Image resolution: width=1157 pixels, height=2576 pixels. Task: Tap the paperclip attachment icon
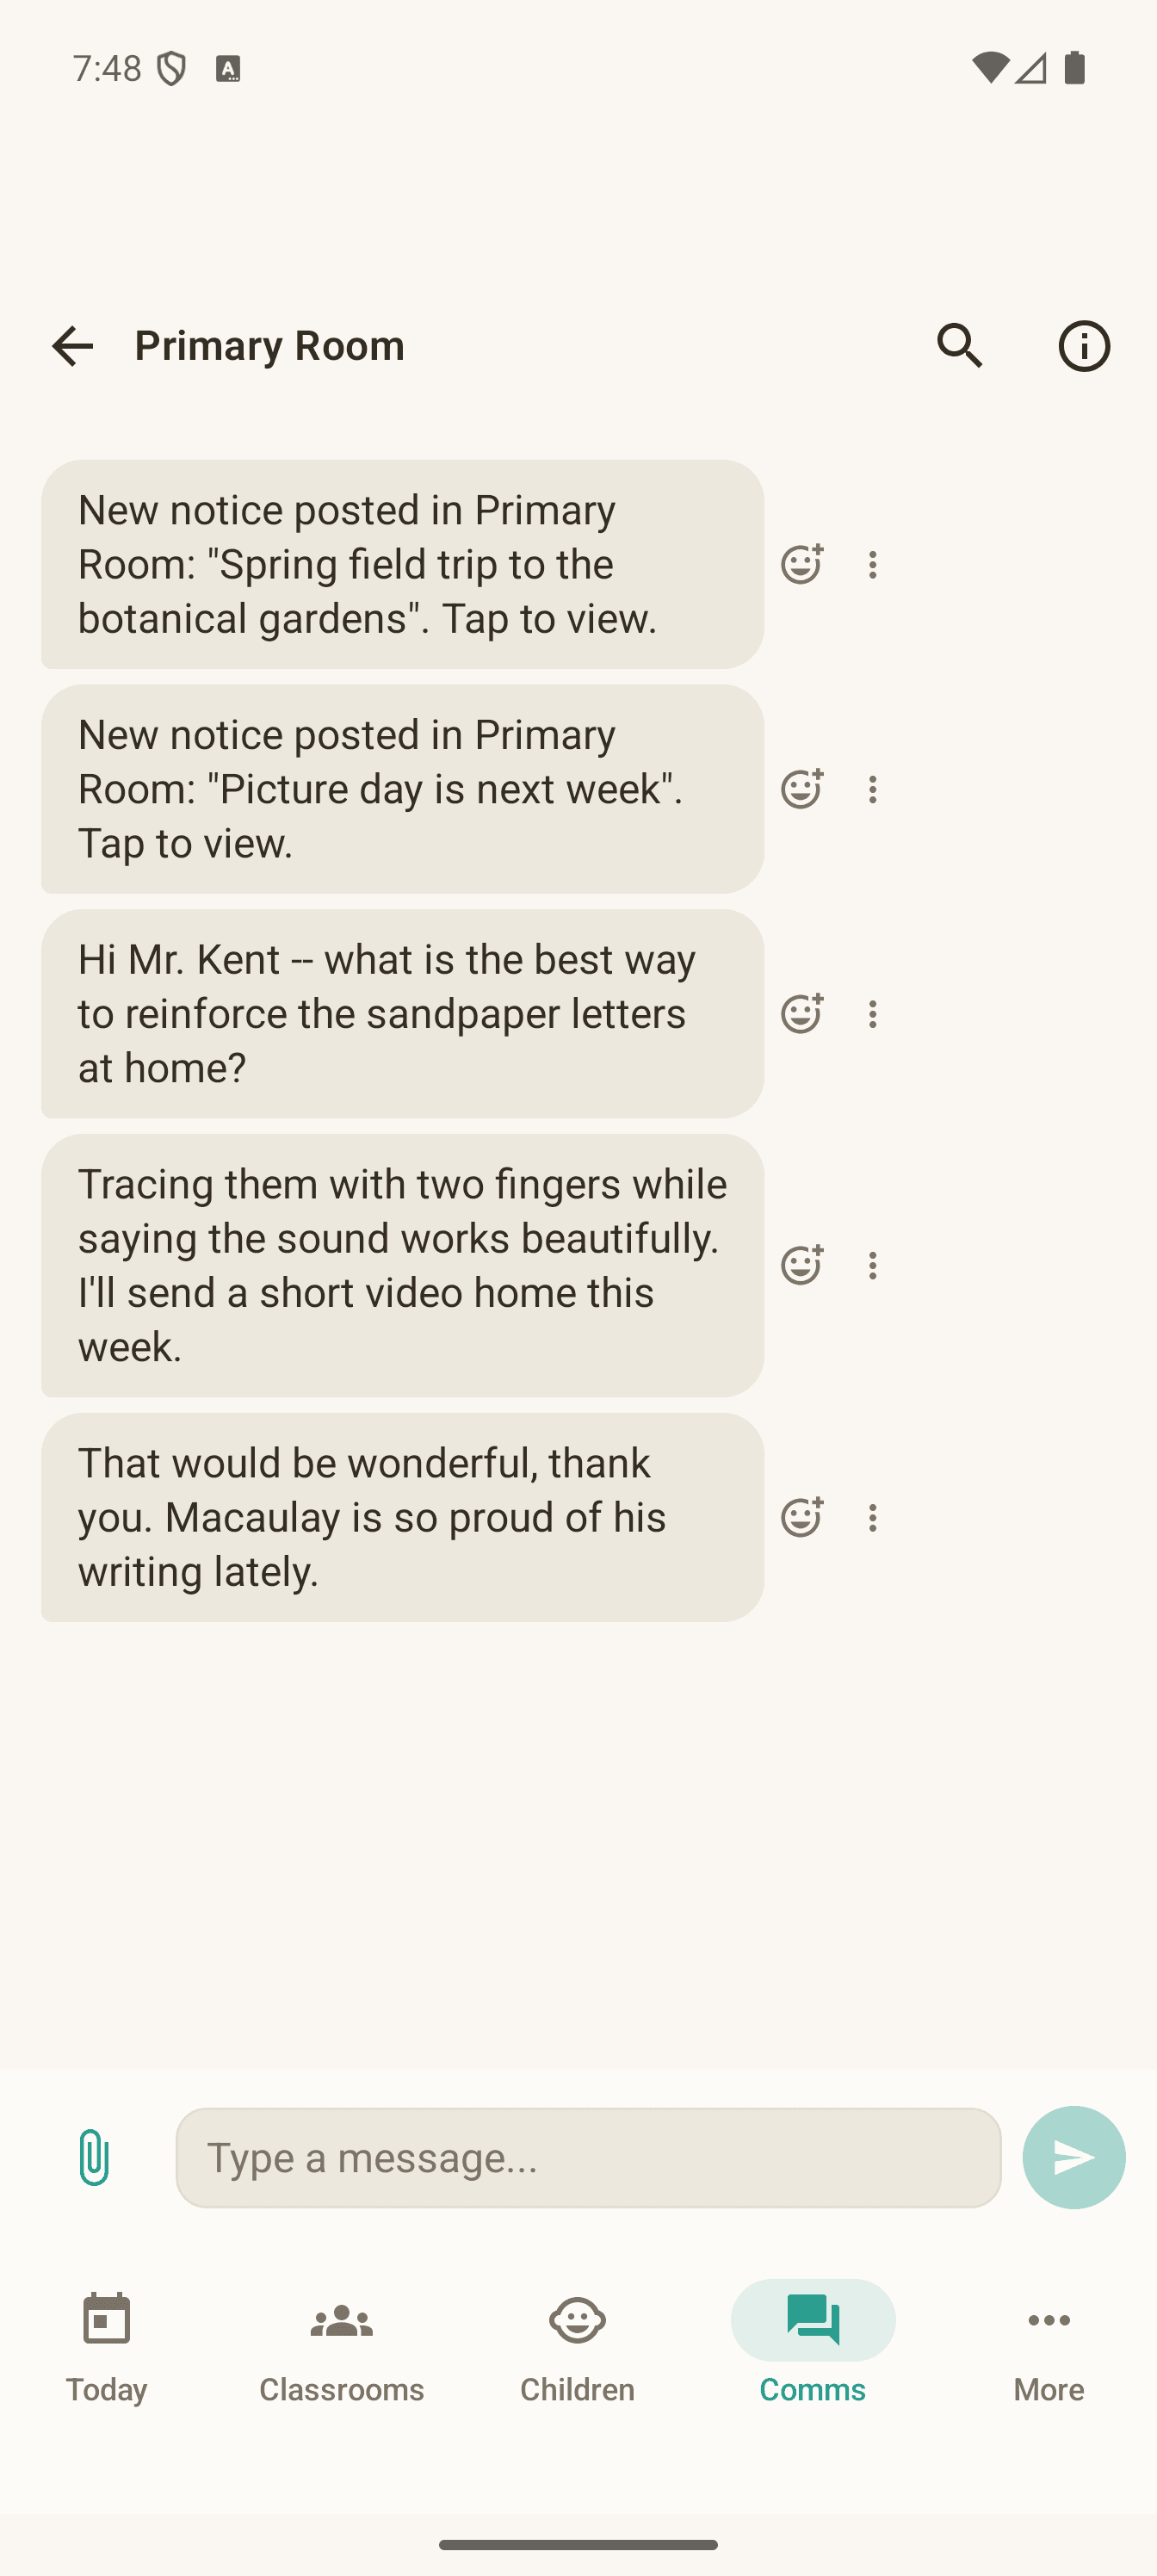pos(93,2157)
